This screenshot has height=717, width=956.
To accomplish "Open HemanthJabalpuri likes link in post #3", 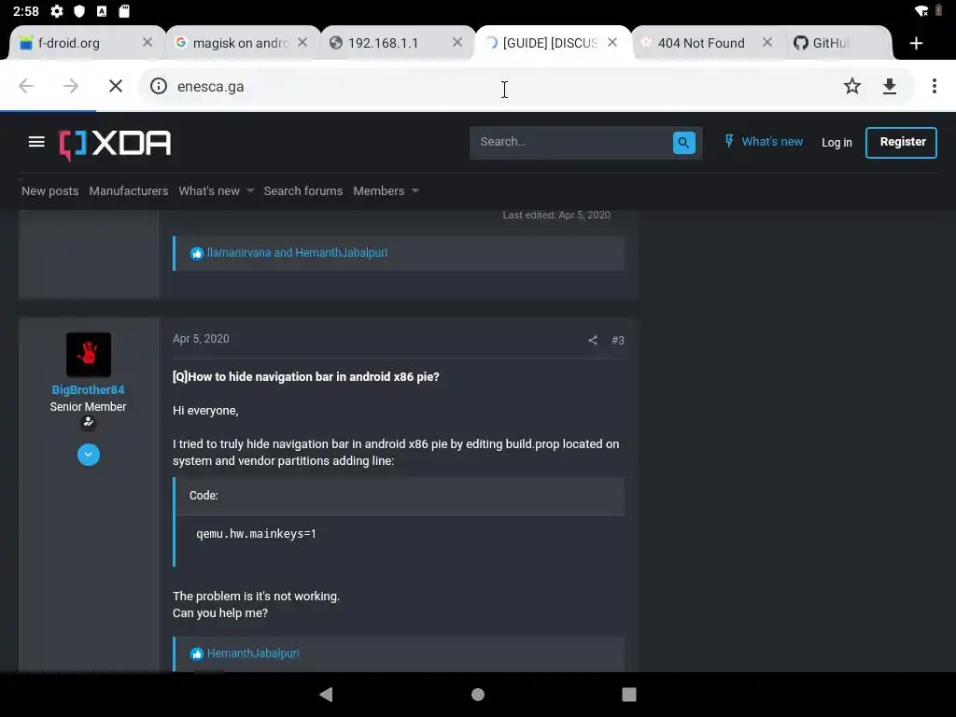I will coord(253,653).
